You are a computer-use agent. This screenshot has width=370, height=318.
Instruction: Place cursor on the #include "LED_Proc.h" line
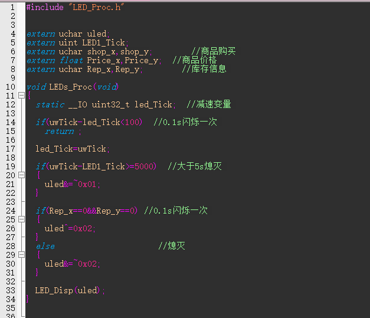[x=76, y=7]
